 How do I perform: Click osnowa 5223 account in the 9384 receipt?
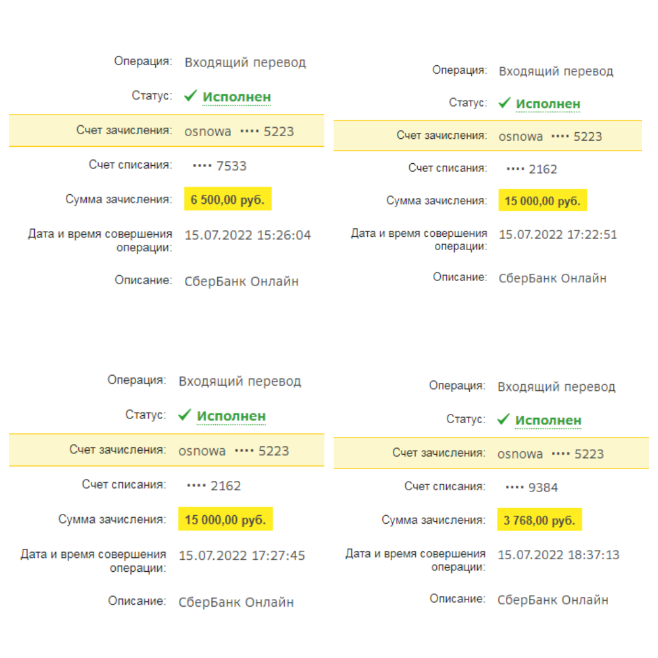(x=550, y=454)
